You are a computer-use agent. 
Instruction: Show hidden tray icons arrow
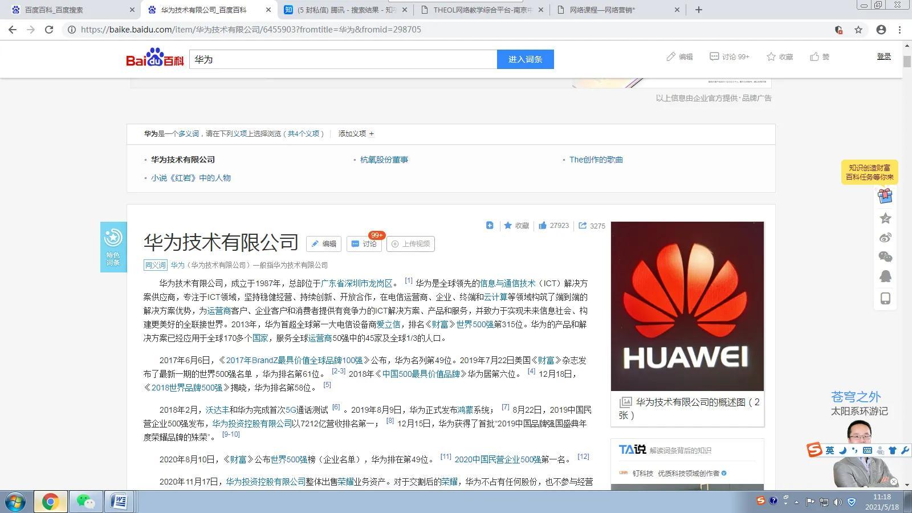click(797, 502)
